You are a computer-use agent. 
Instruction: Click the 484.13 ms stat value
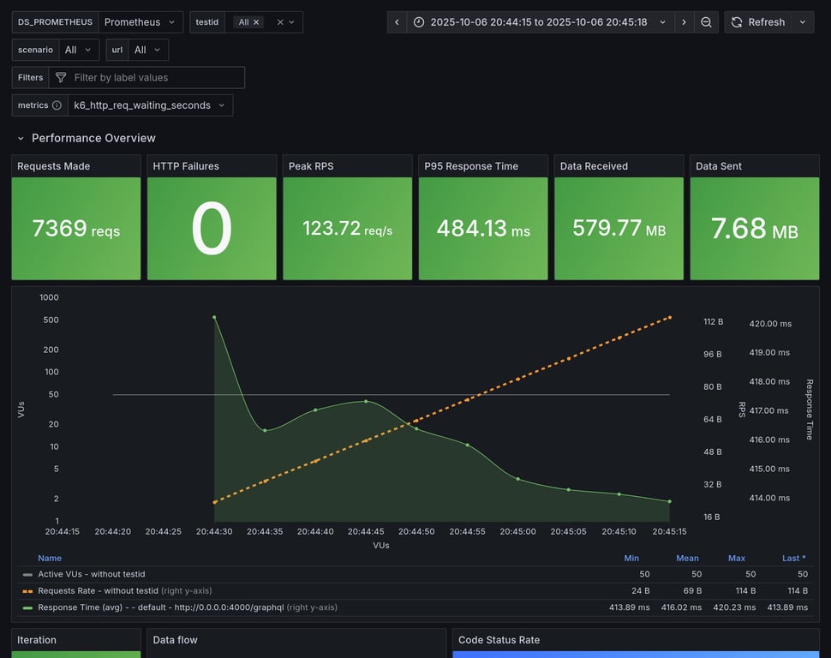483,229
